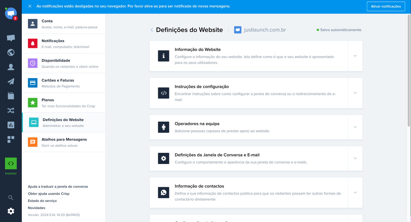
Task: Expand Definições da Janela de Conversa arrow
Action: (x=355, y=158)
